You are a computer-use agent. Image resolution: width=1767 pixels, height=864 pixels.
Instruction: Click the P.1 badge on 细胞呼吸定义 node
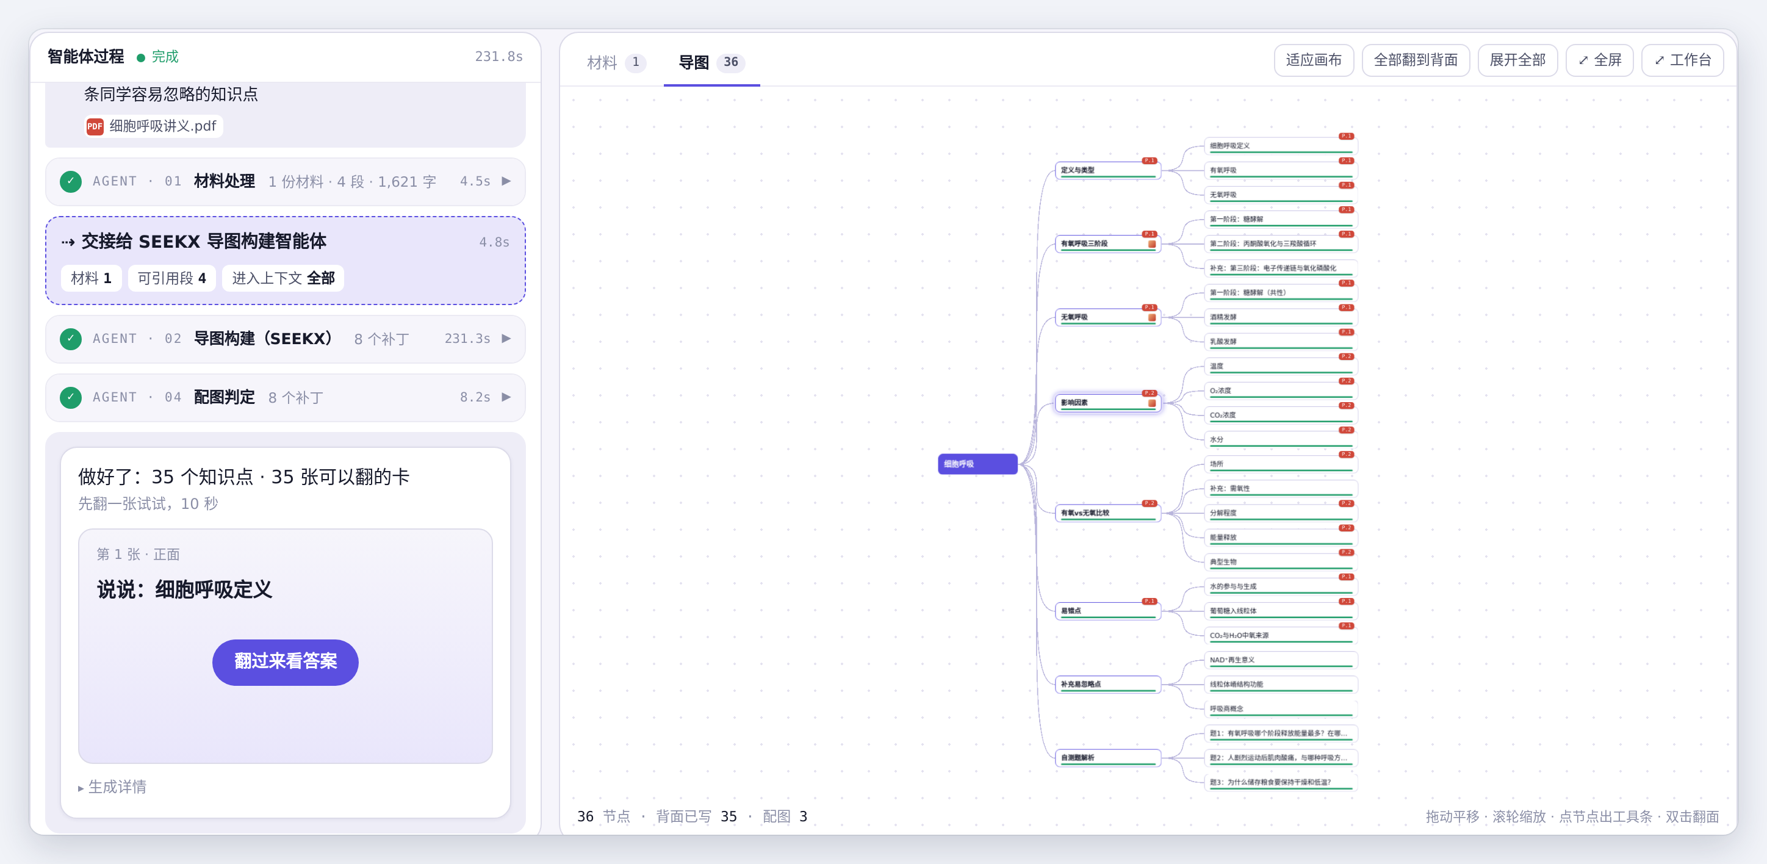pos(1346,136)
